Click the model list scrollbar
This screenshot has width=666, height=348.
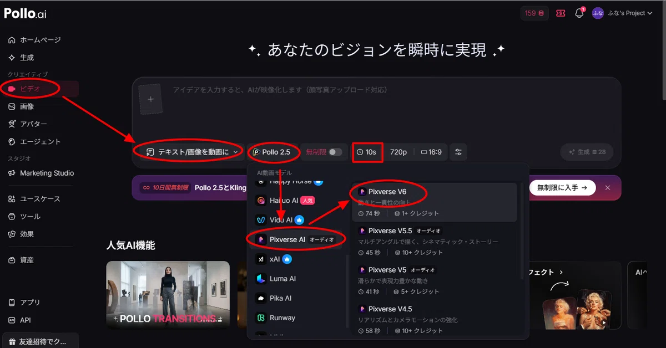click(347, 291)
